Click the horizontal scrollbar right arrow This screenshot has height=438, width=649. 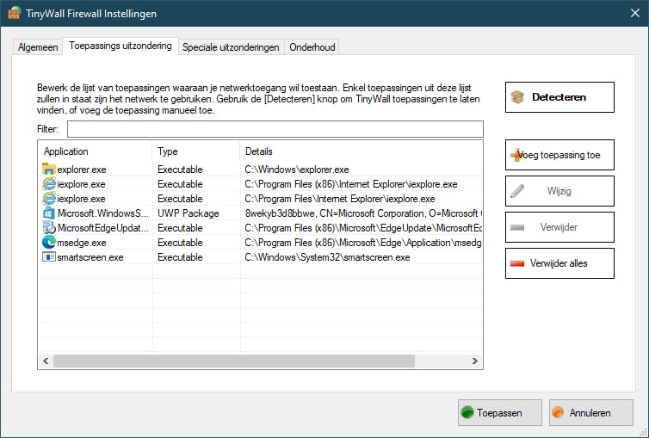coord(475,361)
